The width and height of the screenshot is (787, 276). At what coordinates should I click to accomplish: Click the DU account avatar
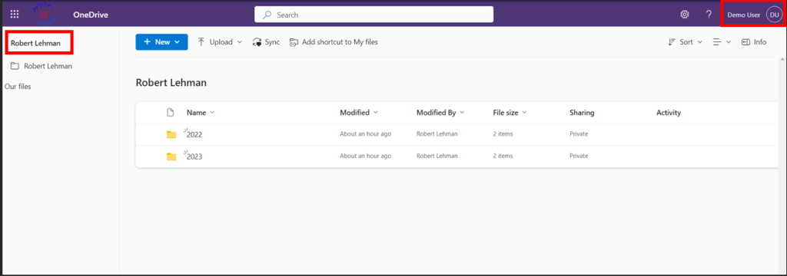774,15
